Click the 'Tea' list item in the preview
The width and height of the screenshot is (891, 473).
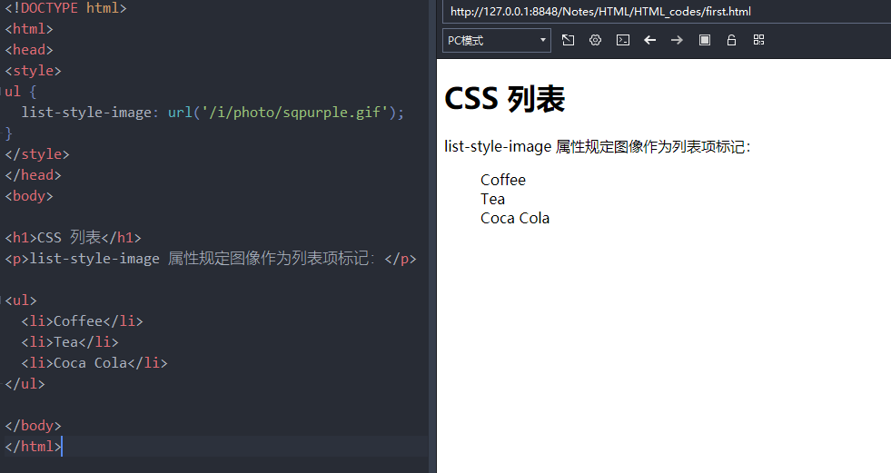[x=492, y=200]
